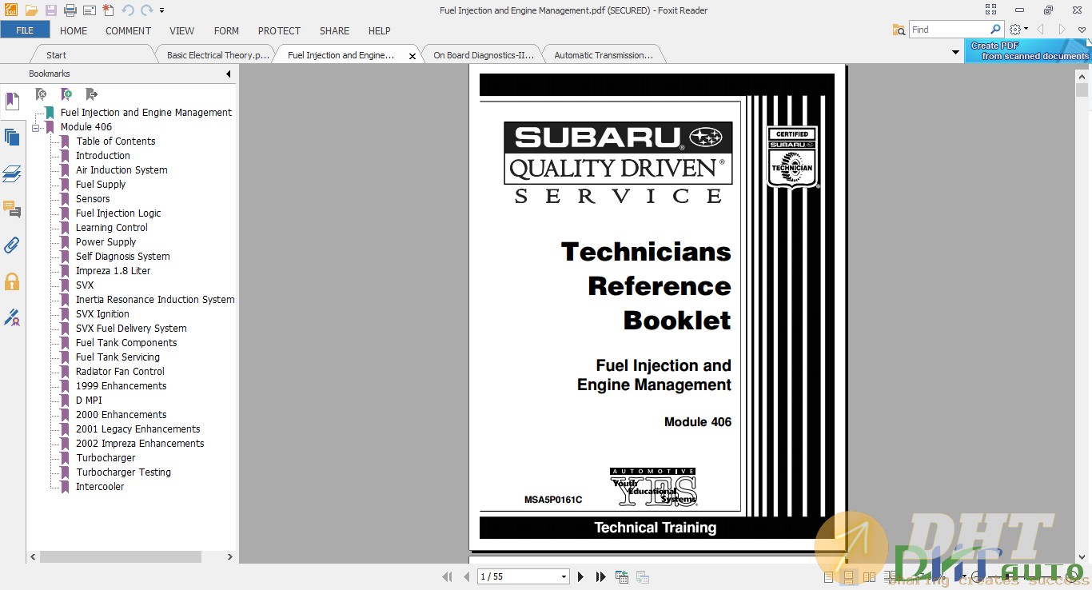This screenshot has height=590, width=1092.
Task: Undo the last action
Action: click(128, 10)
